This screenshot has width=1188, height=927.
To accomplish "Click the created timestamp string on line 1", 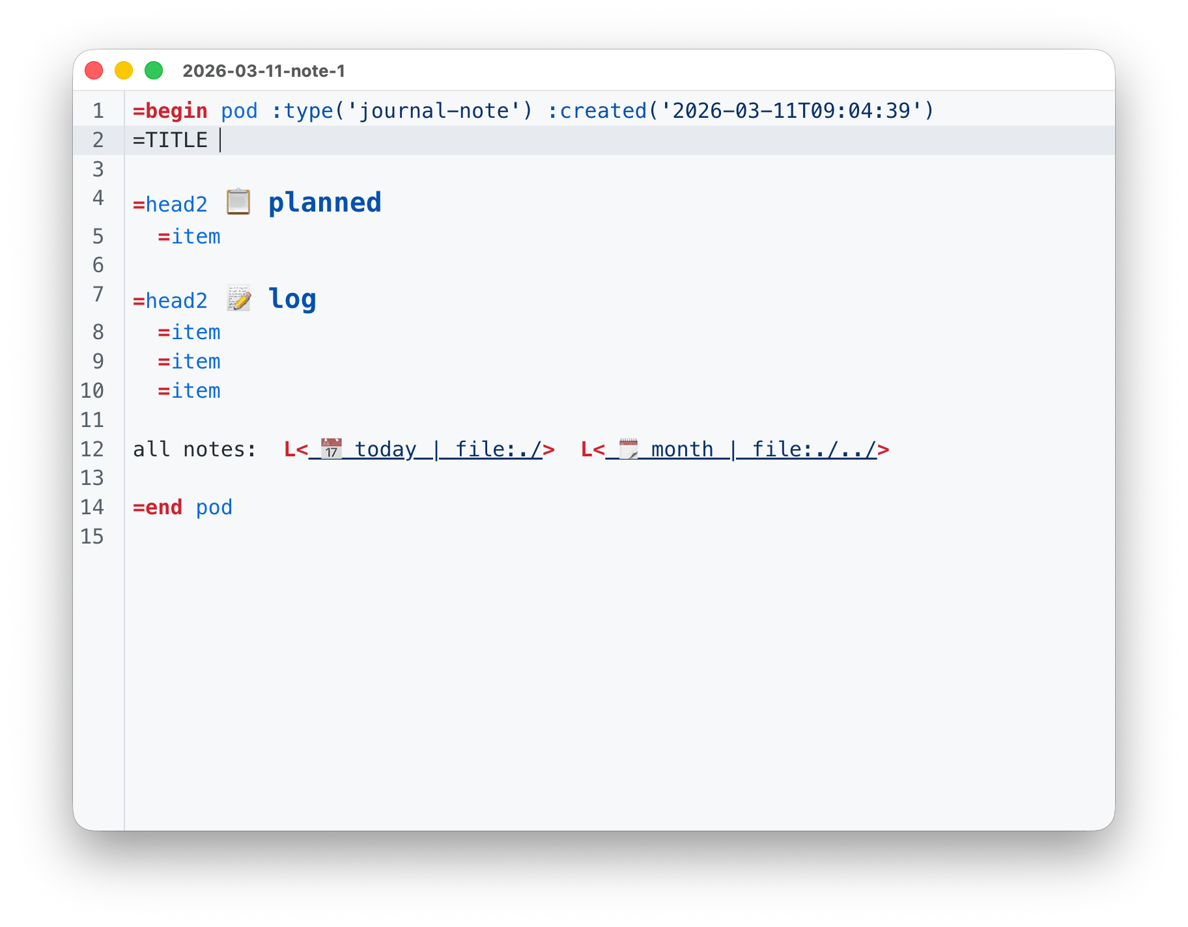I will [x=791, y=111].
